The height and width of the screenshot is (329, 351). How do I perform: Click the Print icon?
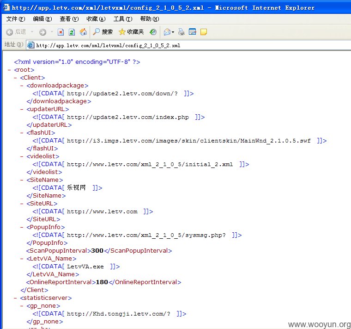[182, 32]
